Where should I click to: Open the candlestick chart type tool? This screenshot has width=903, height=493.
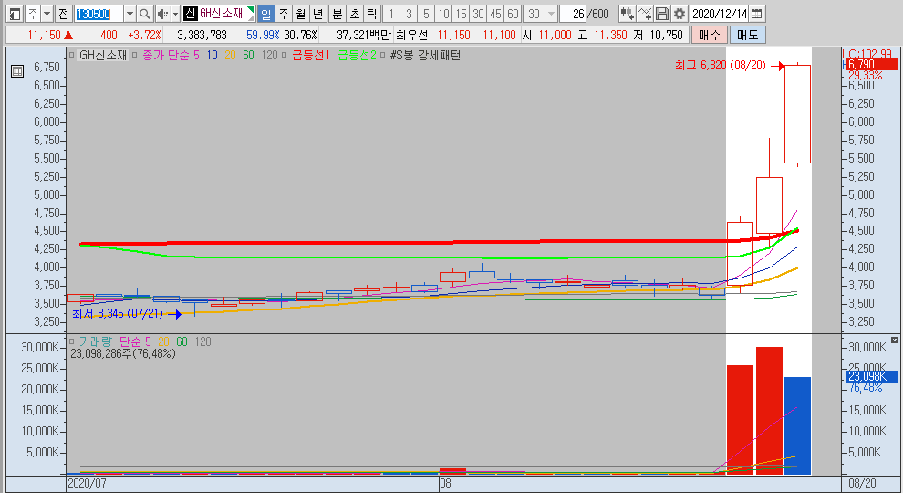point(628,14)
